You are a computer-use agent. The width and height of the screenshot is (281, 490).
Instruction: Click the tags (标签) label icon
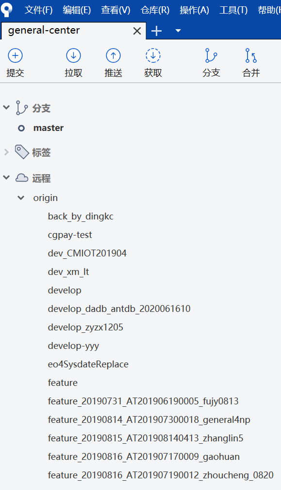(x=21, y=152)
